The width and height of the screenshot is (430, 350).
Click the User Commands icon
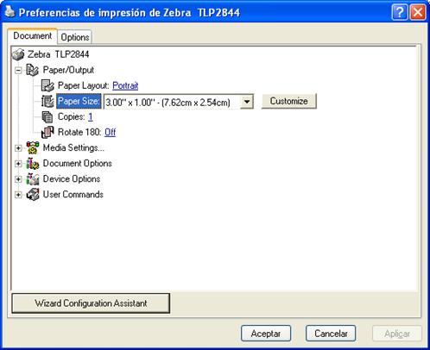coord(33,194)
